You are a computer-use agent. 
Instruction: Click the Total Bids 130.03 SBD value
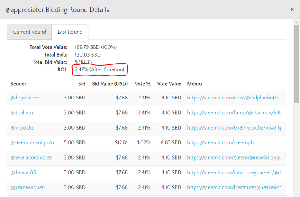[x=87, y=55]
